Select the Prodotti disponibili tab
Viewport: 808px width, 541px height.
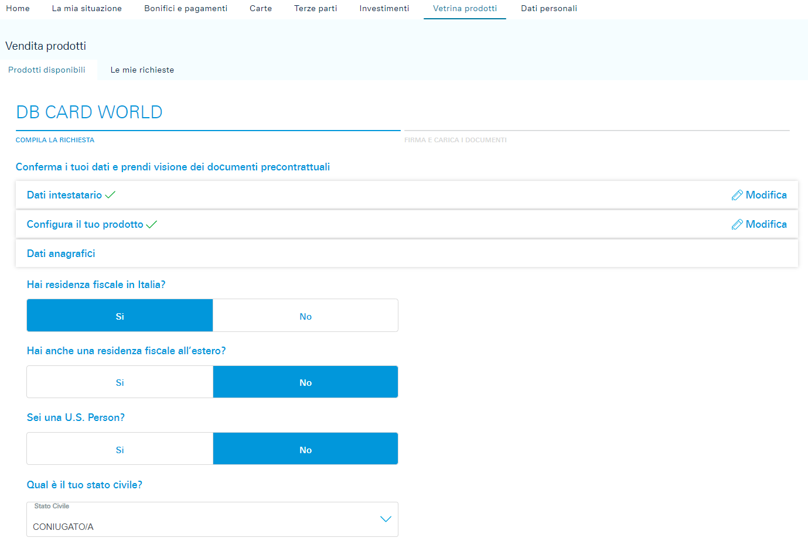(47, 70)
